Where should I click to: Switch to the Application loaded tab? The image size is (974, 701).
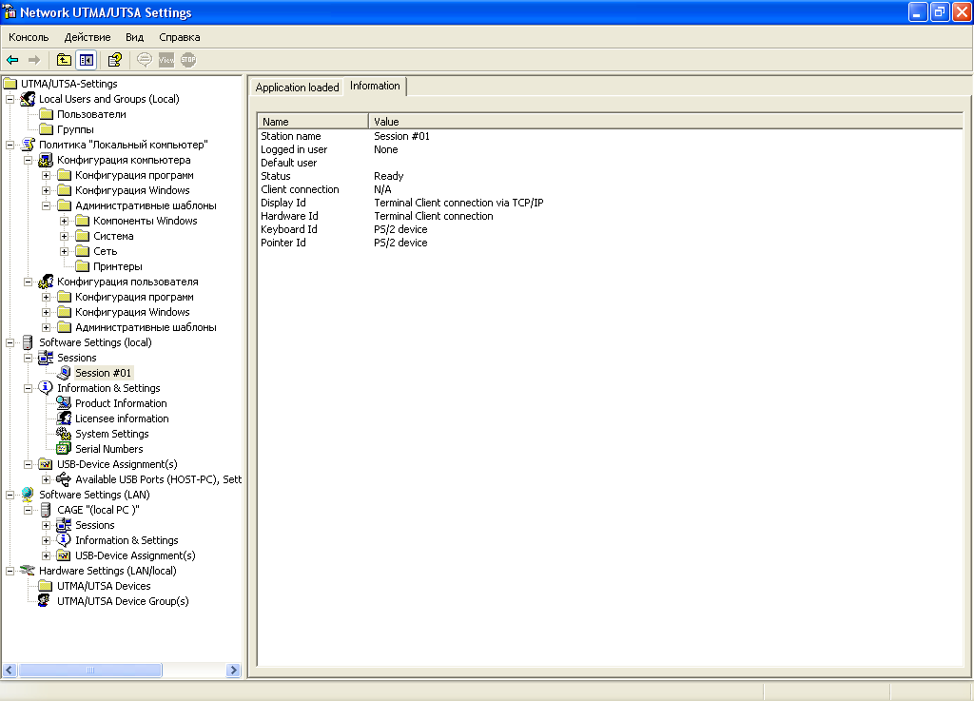[x=297, y=87]
